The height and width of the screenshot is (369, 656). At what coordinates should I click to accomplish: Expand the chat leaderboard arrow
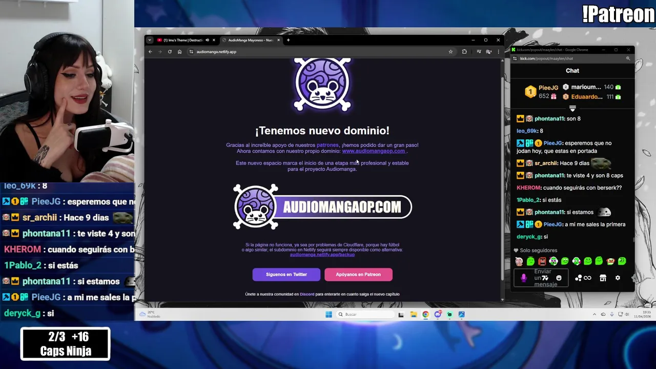[572, 109]
